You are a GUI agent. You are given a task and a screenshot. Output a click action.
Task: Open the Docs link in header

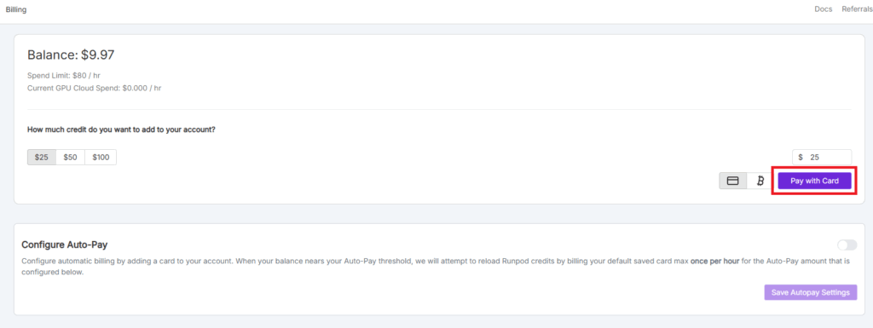point(823,9)
